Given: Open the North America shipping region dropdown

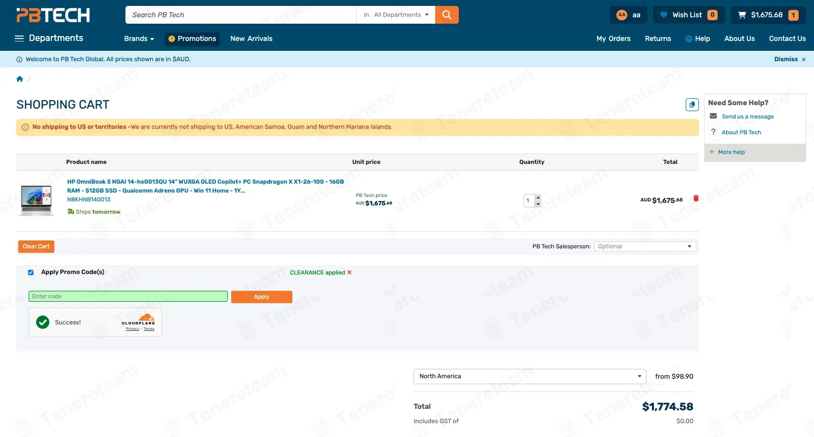Looking at the screenshot, I should [529, 376].
